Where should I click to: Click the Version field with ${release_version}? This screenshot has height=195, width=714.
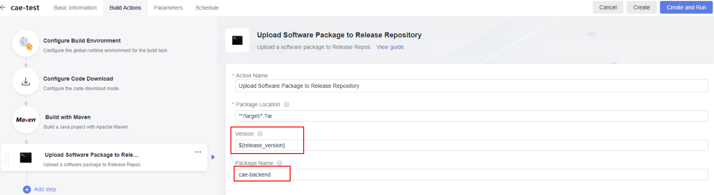[x=471, y=145]
